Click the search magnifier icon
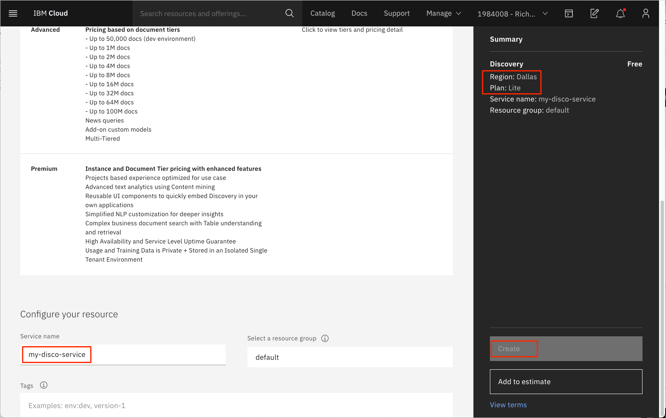 pos(289,13)
